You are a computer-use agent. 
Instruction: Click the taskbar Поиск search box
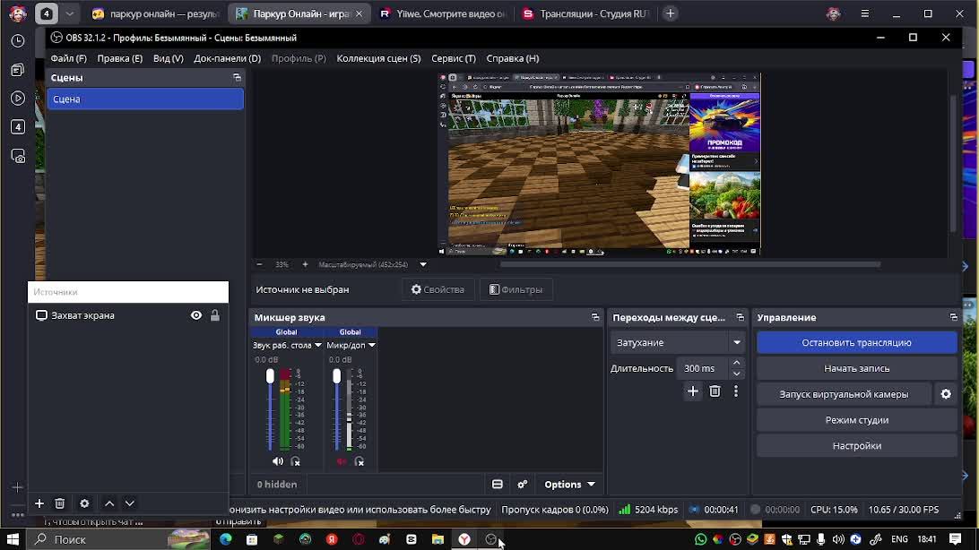[x=118, y=538]
